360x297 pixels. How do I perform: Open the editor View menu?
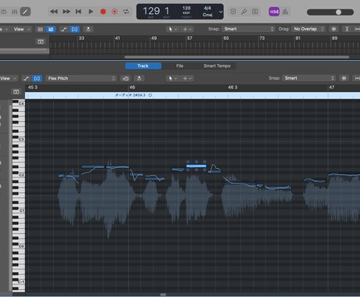coord(9,78)
